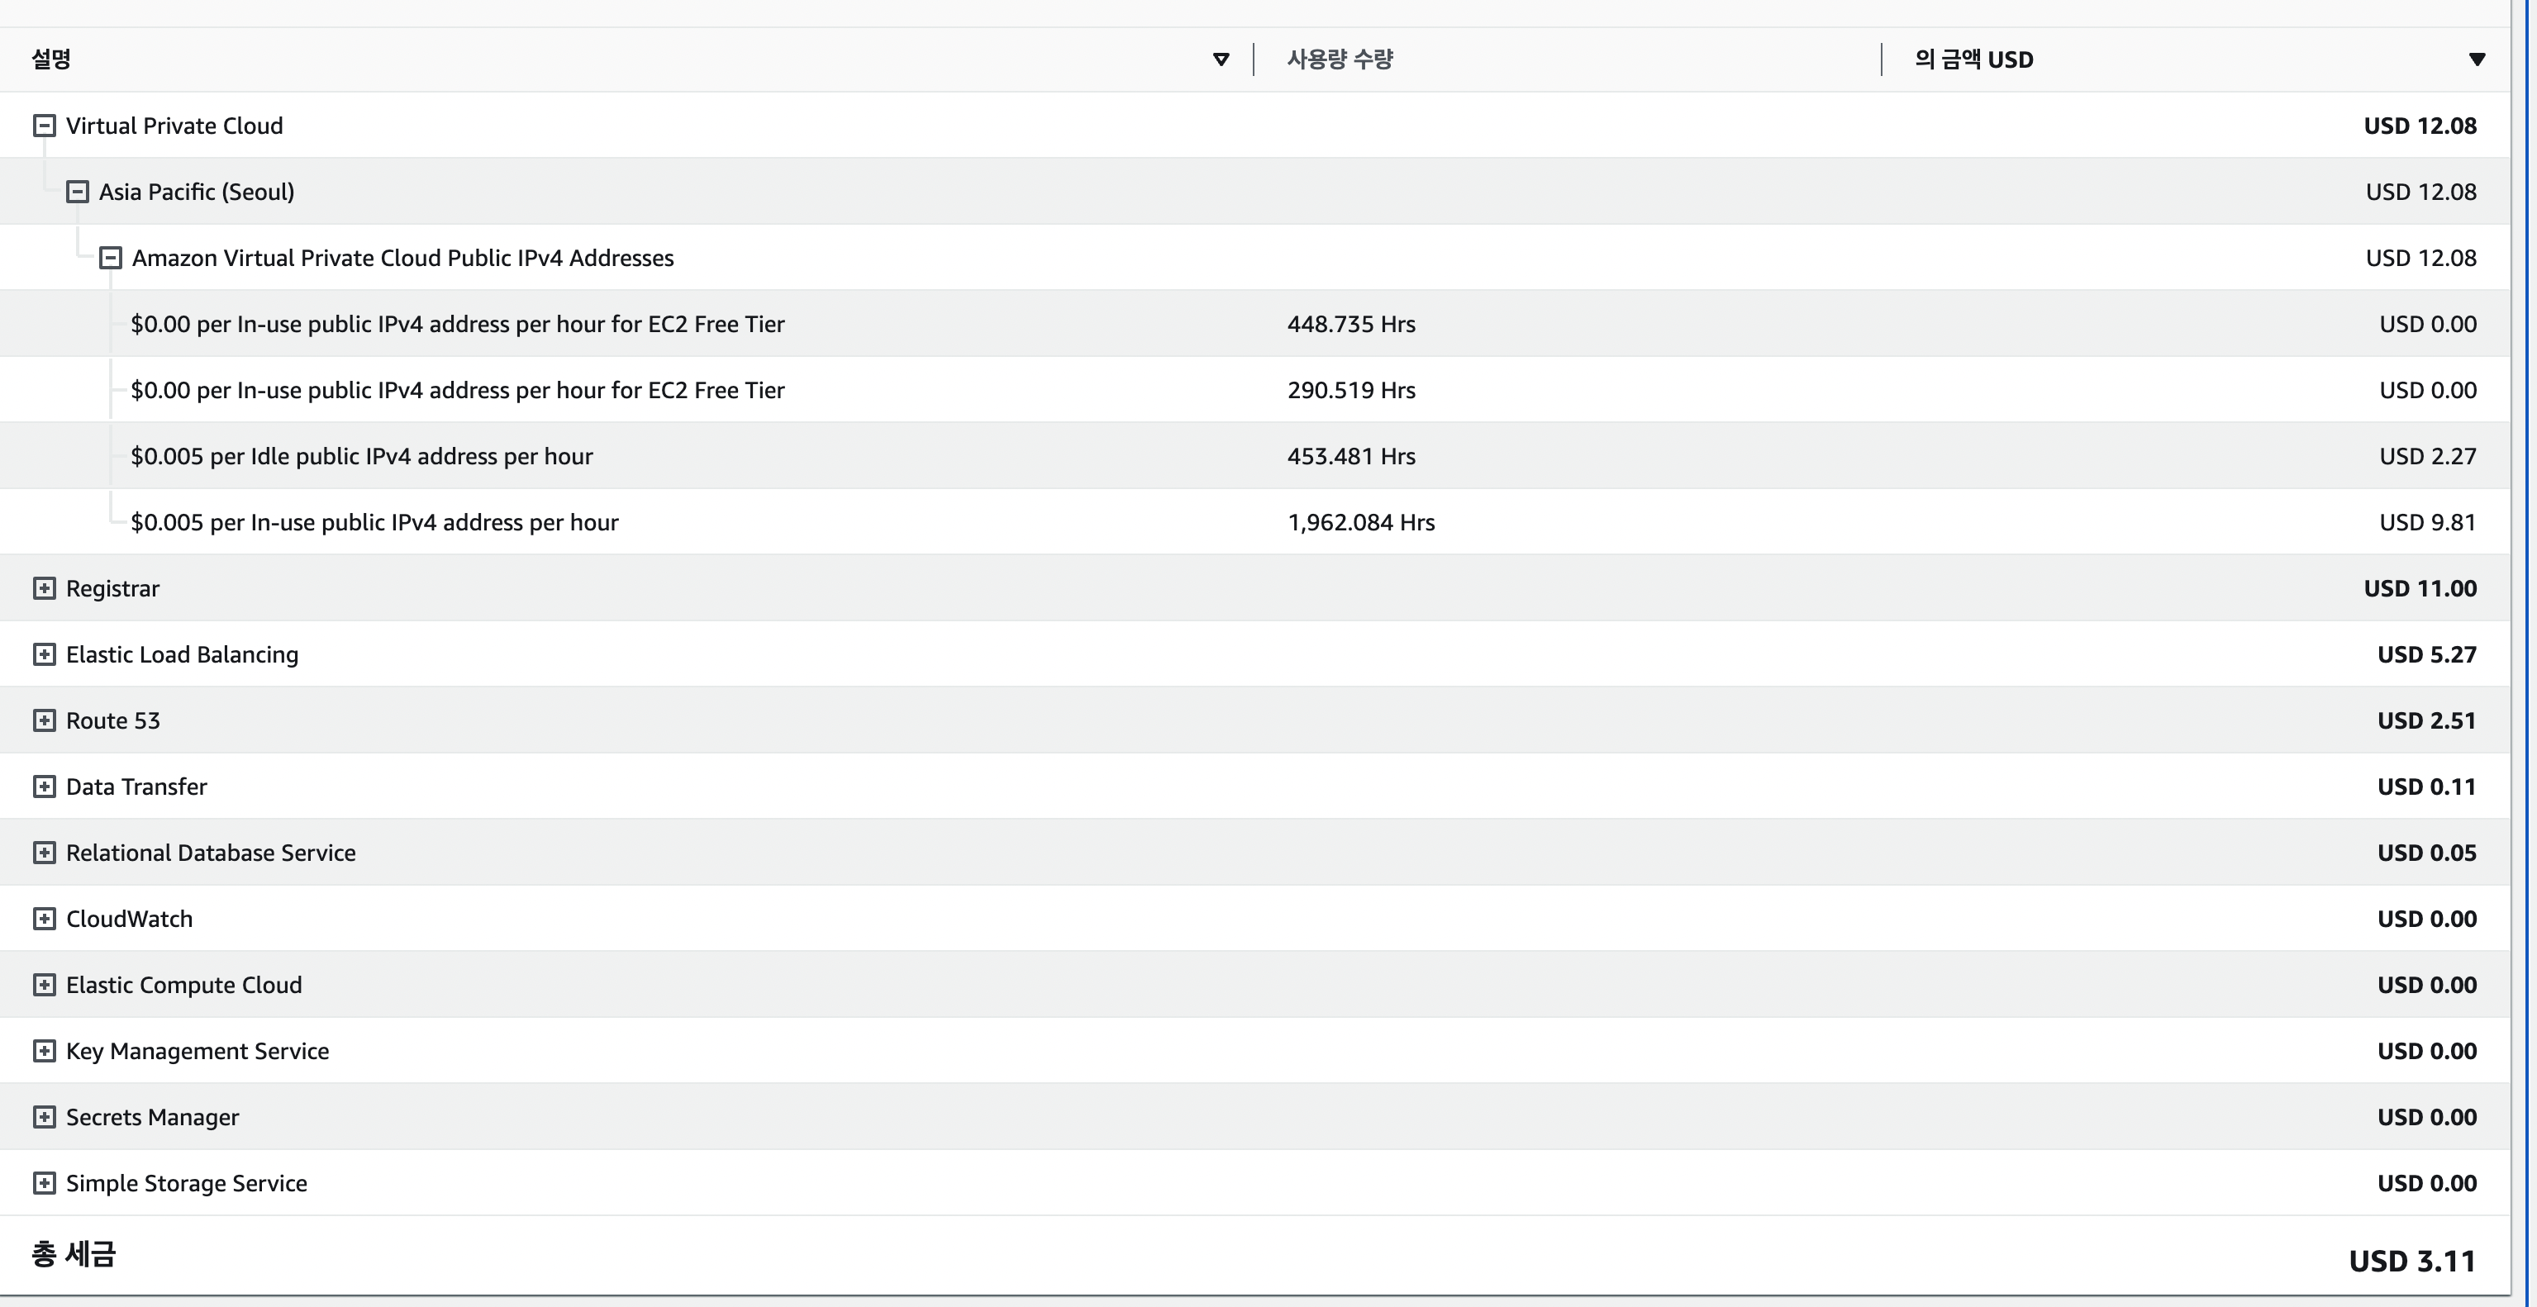Sort by the 의 금액 USD column arrow
Screen dimensions: 2537x1307
coord(2477,59)
